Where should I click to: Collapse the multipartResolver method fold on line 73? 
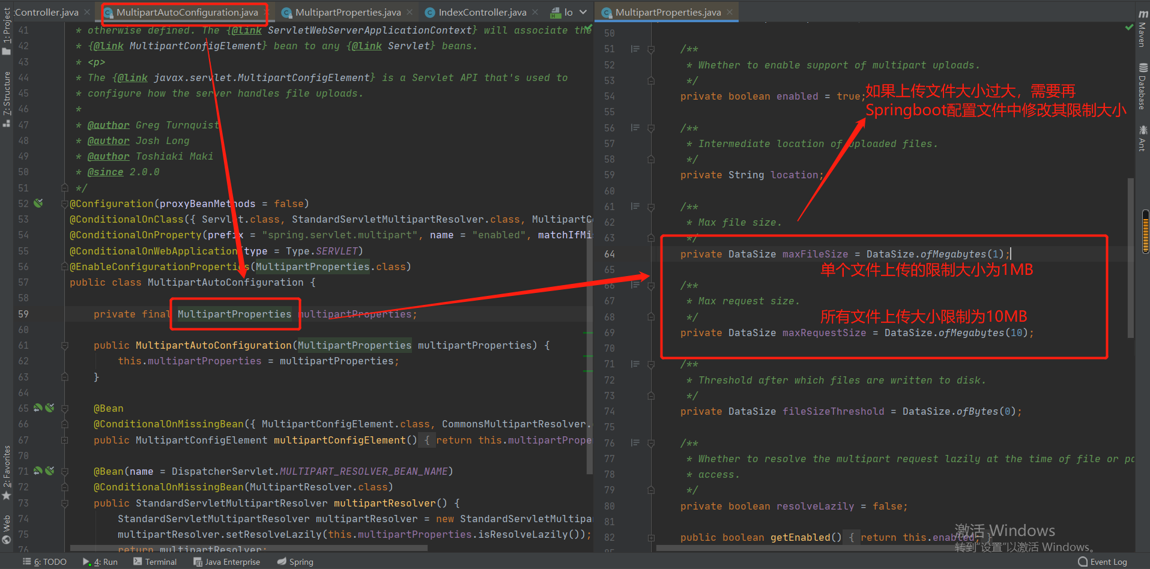pyautogui.click(x=64, y=503)
